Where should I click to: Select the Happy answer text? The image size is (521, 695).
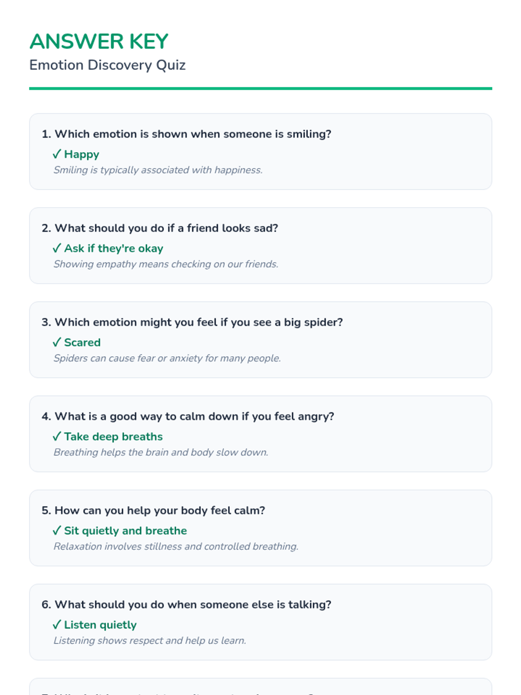[82, 154]
